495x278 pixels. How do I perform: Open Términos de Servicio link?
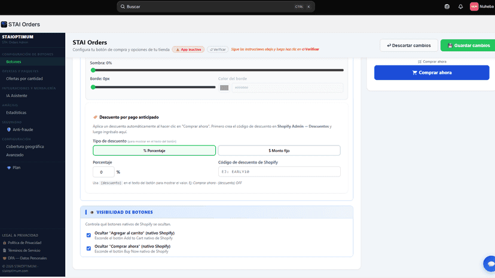[x=24, y=251]
